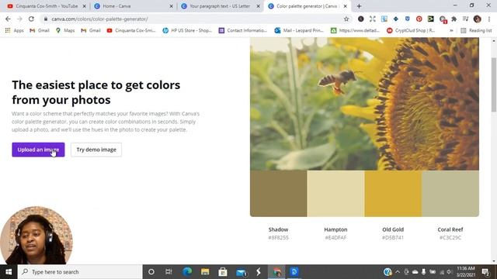Viewport: 497px width, 279px height.
Task: Switch to the Home - Canva tab
Action: tap(133, 6)
